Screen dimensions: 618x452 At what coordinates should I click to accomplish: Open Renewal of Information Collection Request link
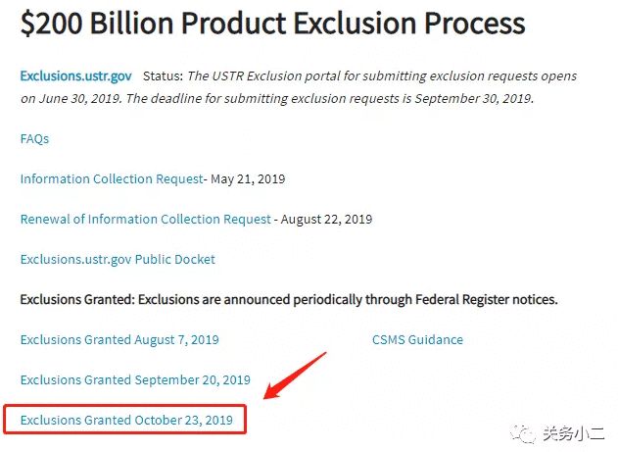click(x=145, y=219)
